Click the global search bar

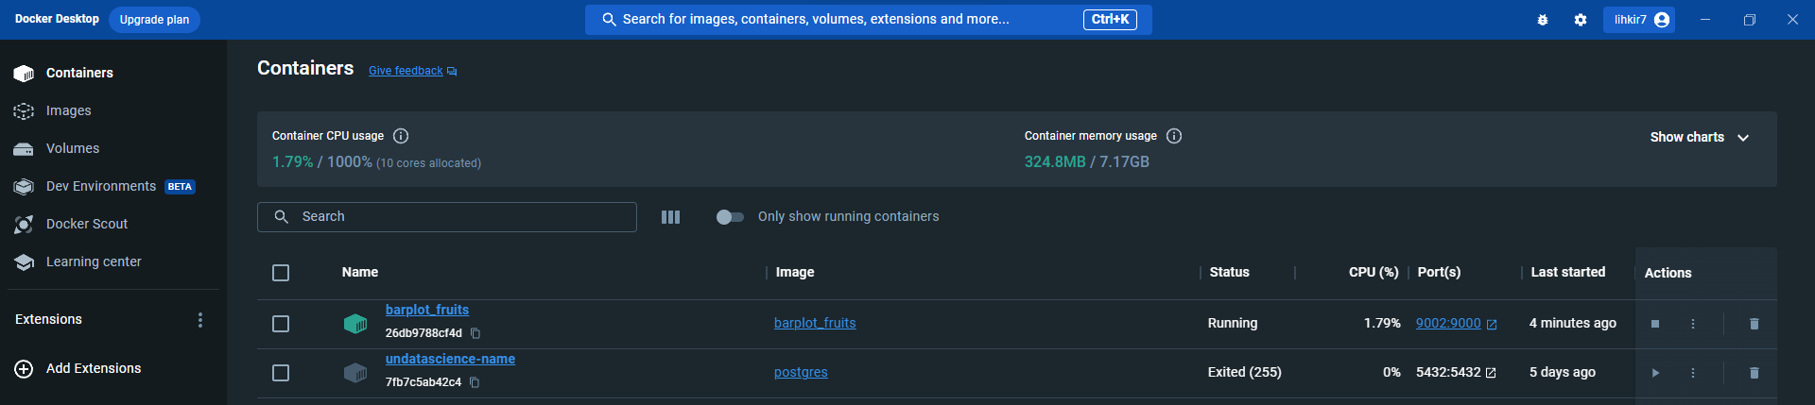click(868, 19)
